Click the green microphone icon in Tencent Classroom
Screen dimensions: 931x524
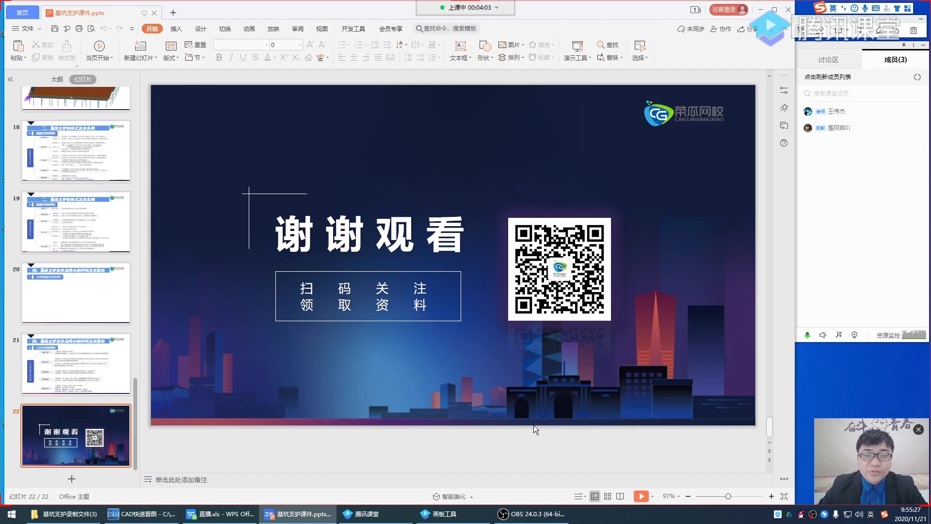click(x=807, y=335)
